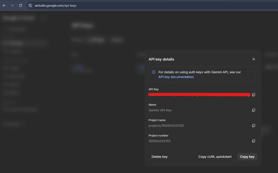This screenshot has width=278, height=173.
Task: Reload the page with the refresh icon
Action: point(21,6)
